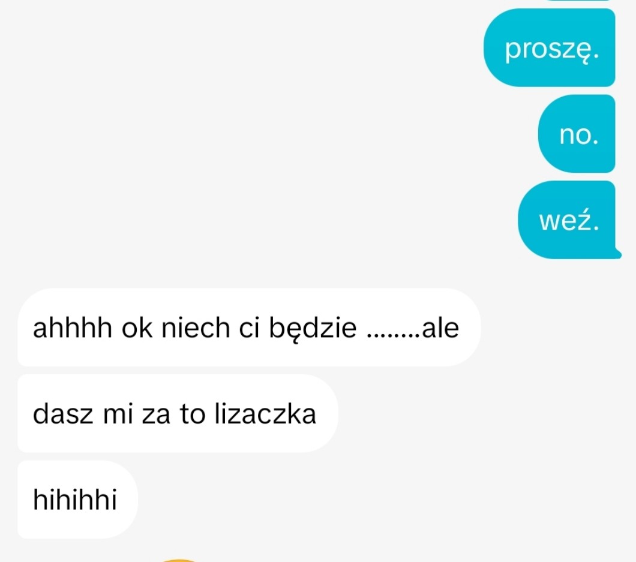Click the word "dasz" in the second white bubble
Viewport: 636px width, 562px height.
(63, 414)
